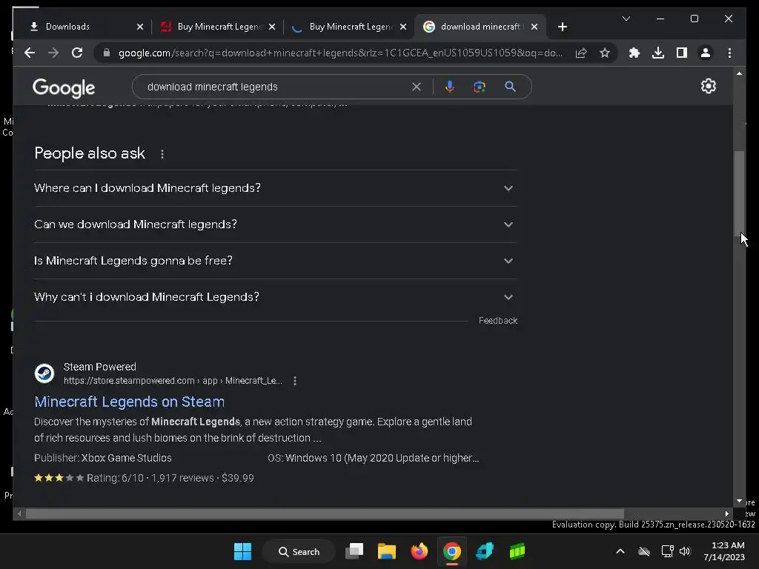Share this page with the share icon
Image resolution: width=759 pixels, height=569 pixels.
coord(581,53)
